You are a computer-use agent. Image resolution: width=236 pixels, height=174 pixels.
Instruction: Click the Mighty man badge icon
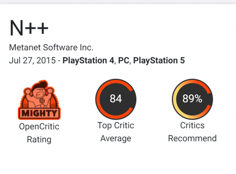click(39, 99)
